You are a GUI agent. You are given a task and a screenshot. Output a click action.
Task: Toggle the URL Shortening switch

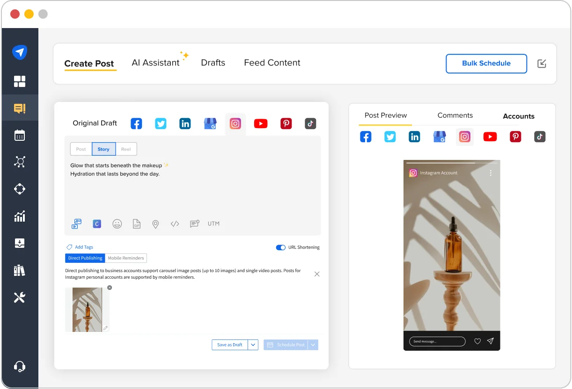(x=280, y=247)
